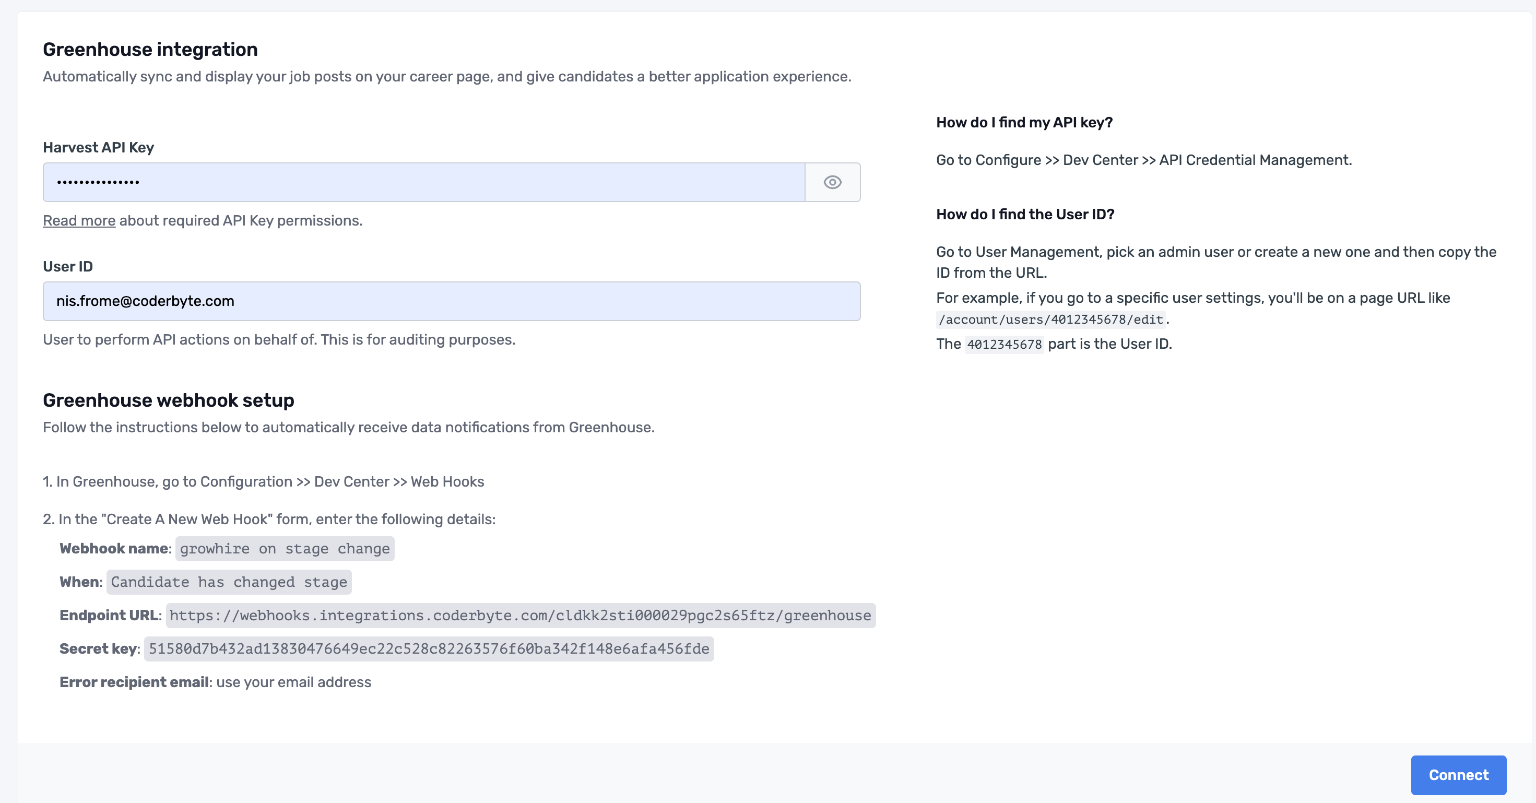The height and width of the screenshot is (803, 1536).
Task: Click the Greenhouse webhook setup heading
Action: tap(168, 400)
